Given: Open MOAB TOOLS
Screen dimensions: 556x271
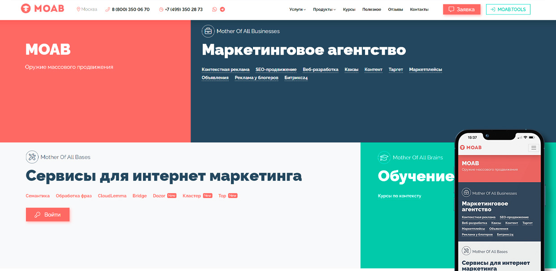Looking at the screenshot, I should [x=508, y=9].
